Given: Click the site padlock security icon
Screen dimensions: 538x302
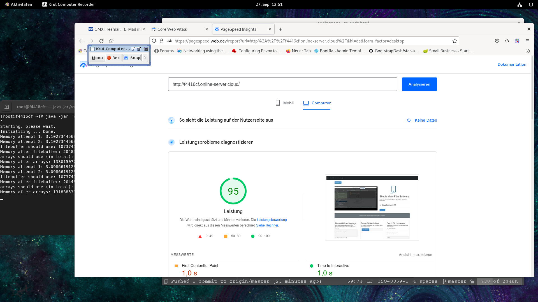Looking at the screenshot, I should click(162, 41).
